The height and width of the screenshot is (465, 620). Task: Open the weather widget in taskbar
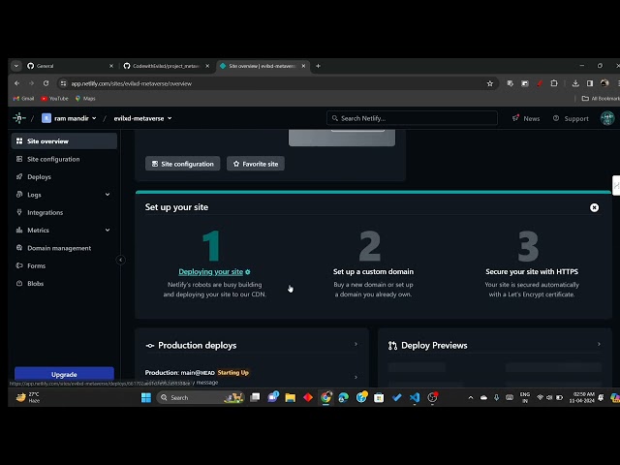tap(28, 397)
